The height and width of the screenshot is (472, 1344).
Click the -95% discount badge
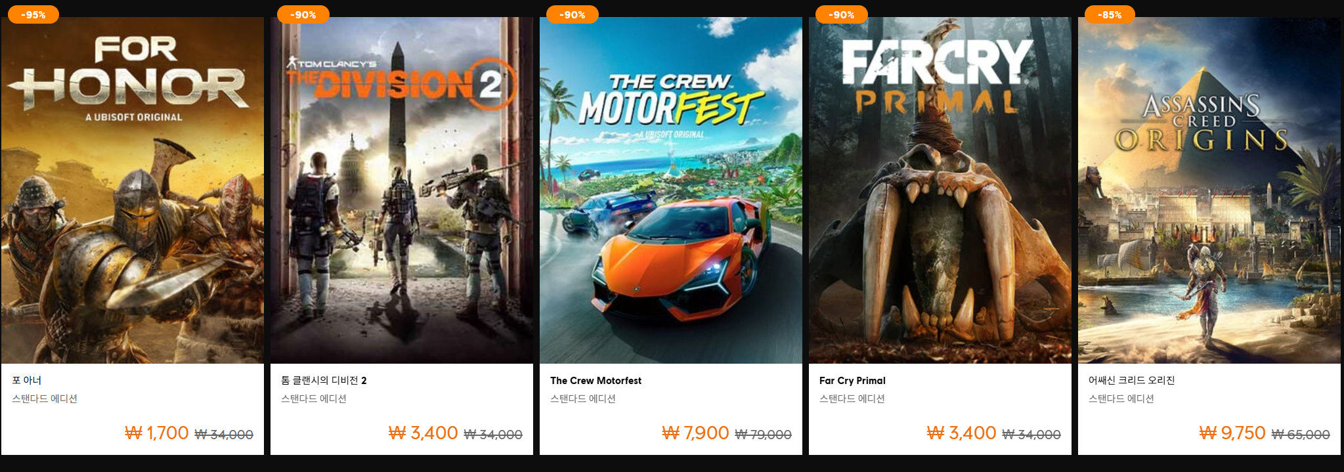pos(33,14)
